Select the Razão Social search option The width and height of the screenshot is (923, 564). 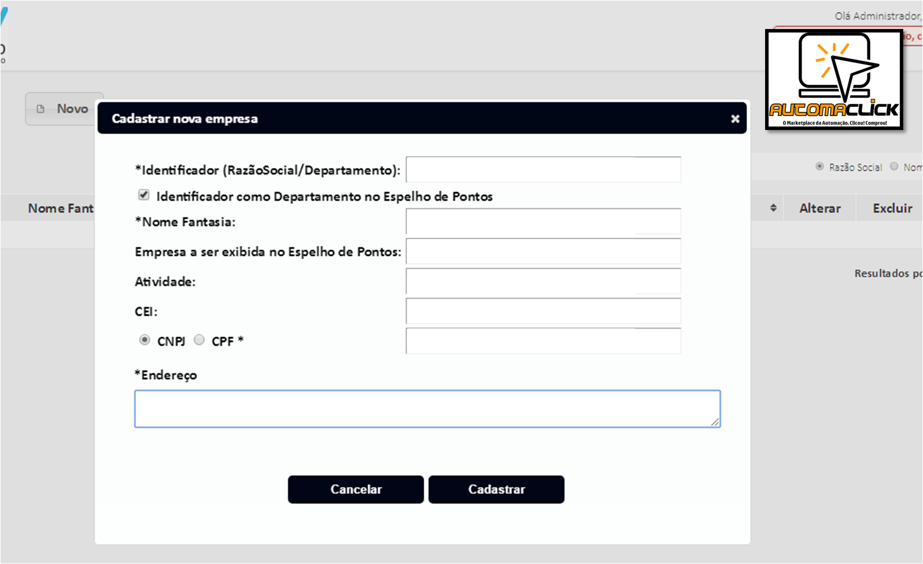(820, 167)
